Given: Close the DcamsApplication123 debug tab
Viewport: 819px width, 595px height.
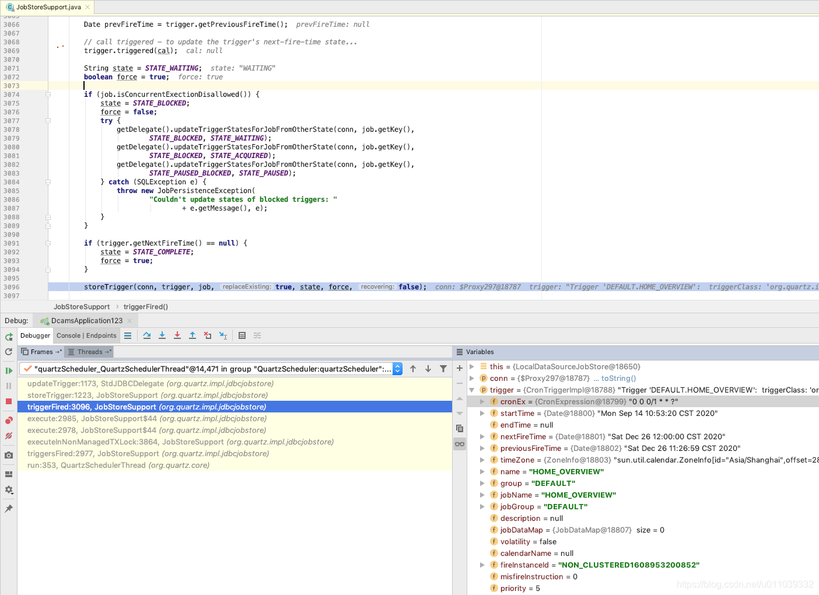Looking at the screenshot, I should [x=129, y=321].
